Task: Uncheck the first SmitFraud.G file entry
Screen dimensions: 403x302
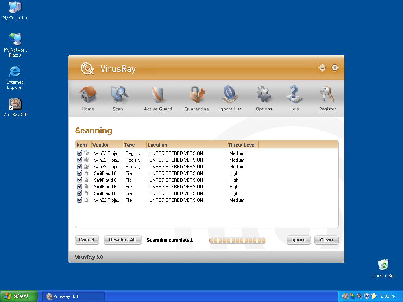Action: pyautogui.click(x=79, y=173)
